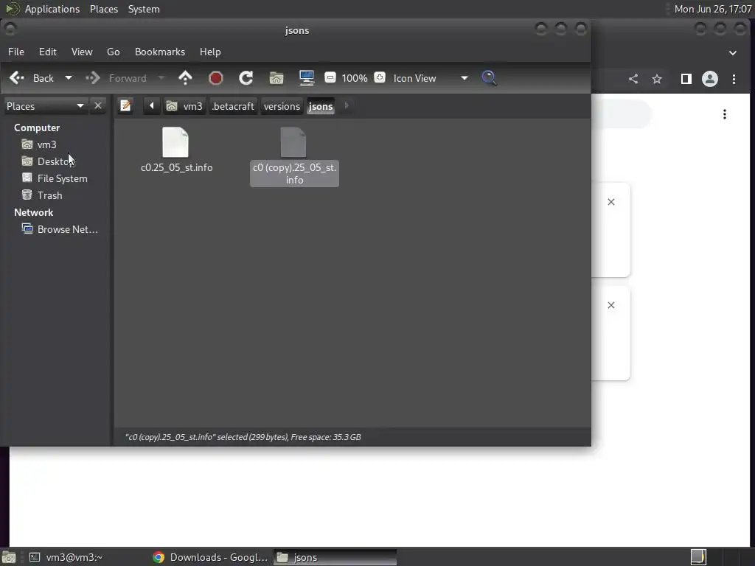This screenshot has width=755, height=566.
Task: Click the clock showing Mon Jun 26
Action: click(713, 9)
